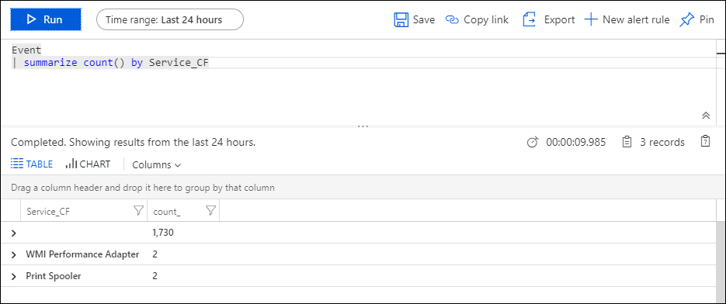Screen dimensions: 726x304
Task: Expand the blank Service_CF row
Action: [14, 233]
